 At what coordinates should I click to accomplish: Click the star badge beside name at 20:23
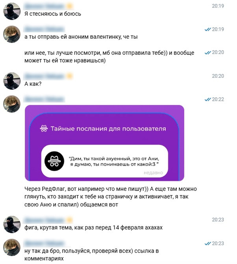coord(70,220)
